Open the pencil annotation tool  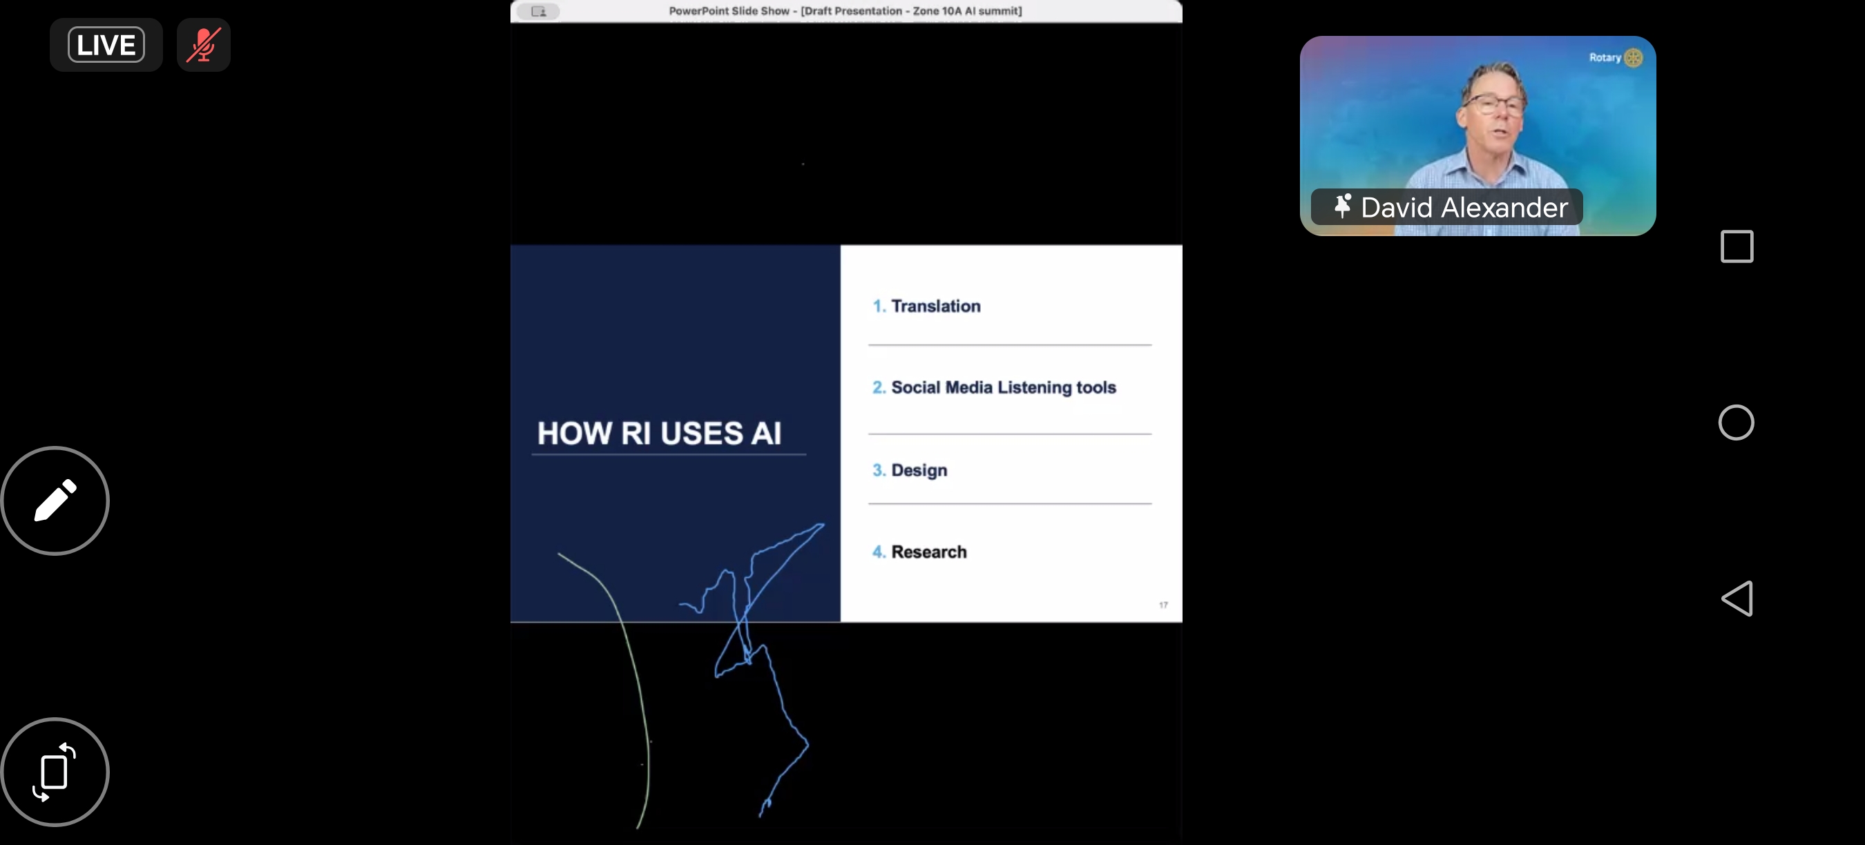pyautogui.click(x=55, y=501)
